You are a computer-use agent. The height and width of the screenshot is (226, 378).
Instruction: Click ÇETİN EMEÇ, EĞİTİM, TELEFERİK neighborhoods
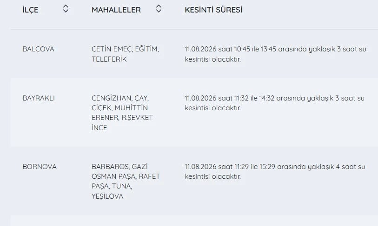pyautogui.click(x=125, y=54)
